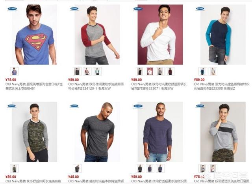Open the purple-blue long-sleeve tee image
Screen dimensions: 252x184
click(x=160, y=132)
